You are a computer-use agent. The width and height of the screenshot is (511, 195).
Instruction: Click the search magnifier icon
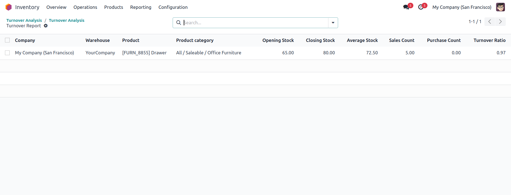[x=179, y=23]
